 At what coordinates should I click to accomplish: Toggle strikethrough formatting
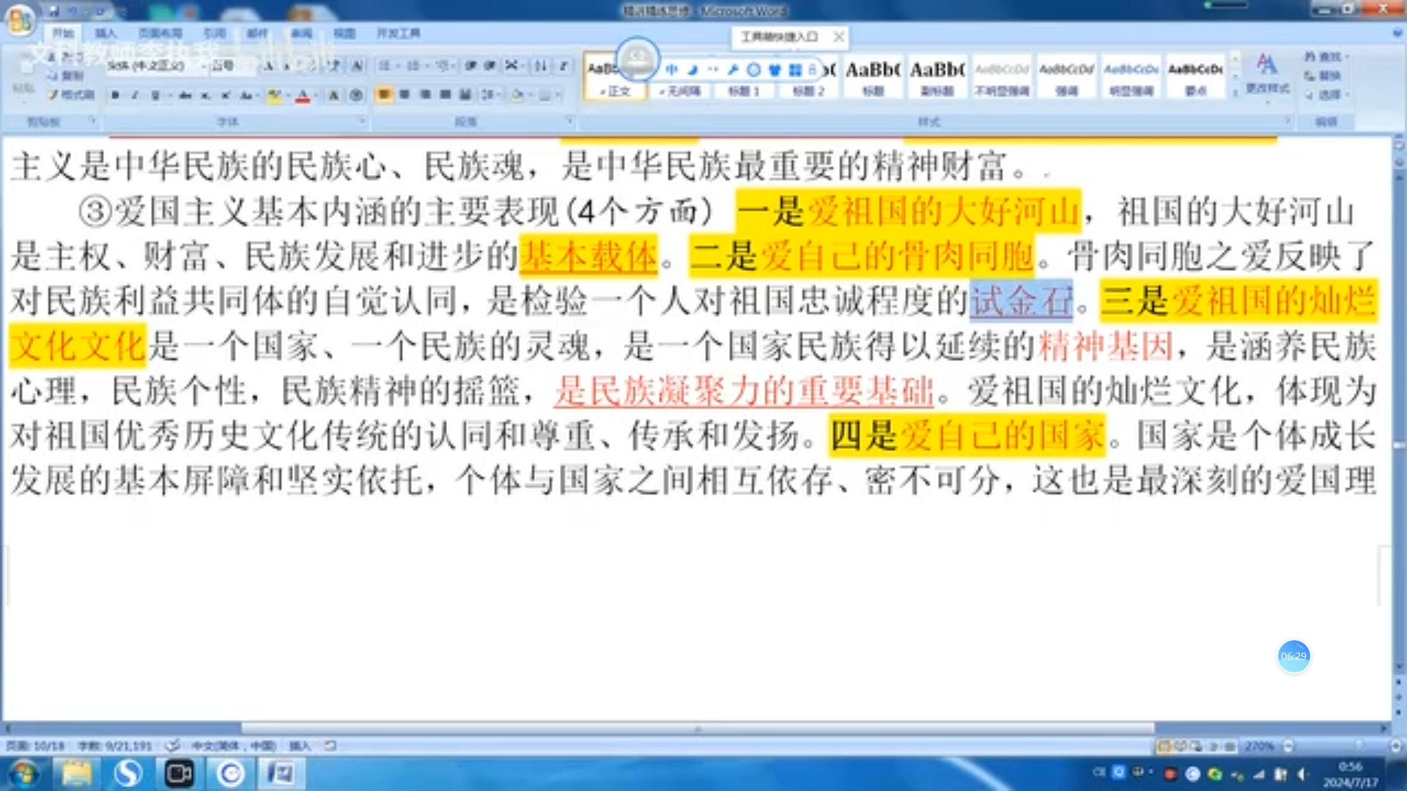[x=185, y=95]
